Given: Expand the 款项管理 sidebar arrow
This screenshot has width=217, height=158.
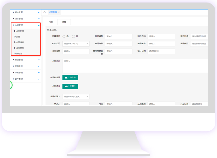Looking at the screenshot, I should pos(39,60).
